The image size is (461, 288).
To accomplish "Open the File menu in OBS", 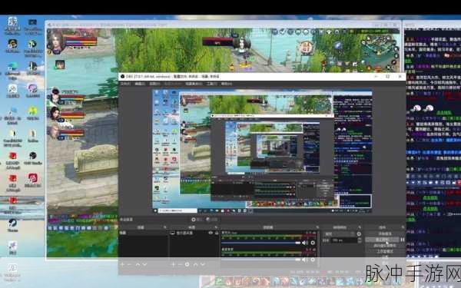I will coord(125,84).
